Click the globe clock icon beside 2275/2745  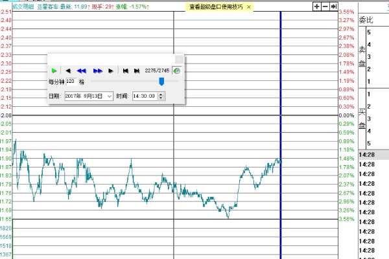(x=176, y=71)
